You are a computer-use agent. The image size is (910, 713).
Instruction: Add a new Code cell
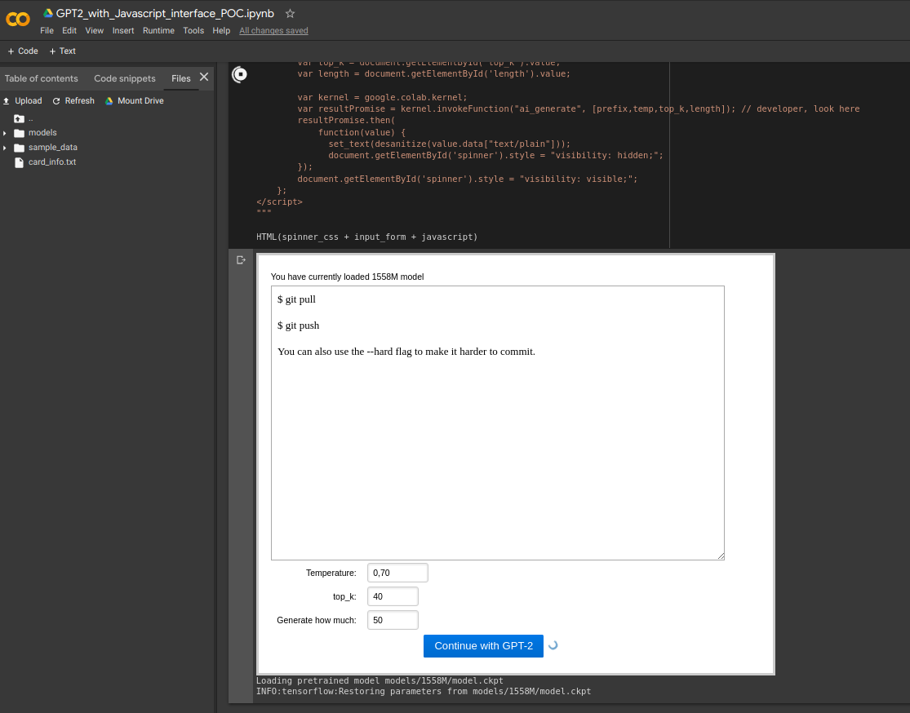(x=23, y=51)
